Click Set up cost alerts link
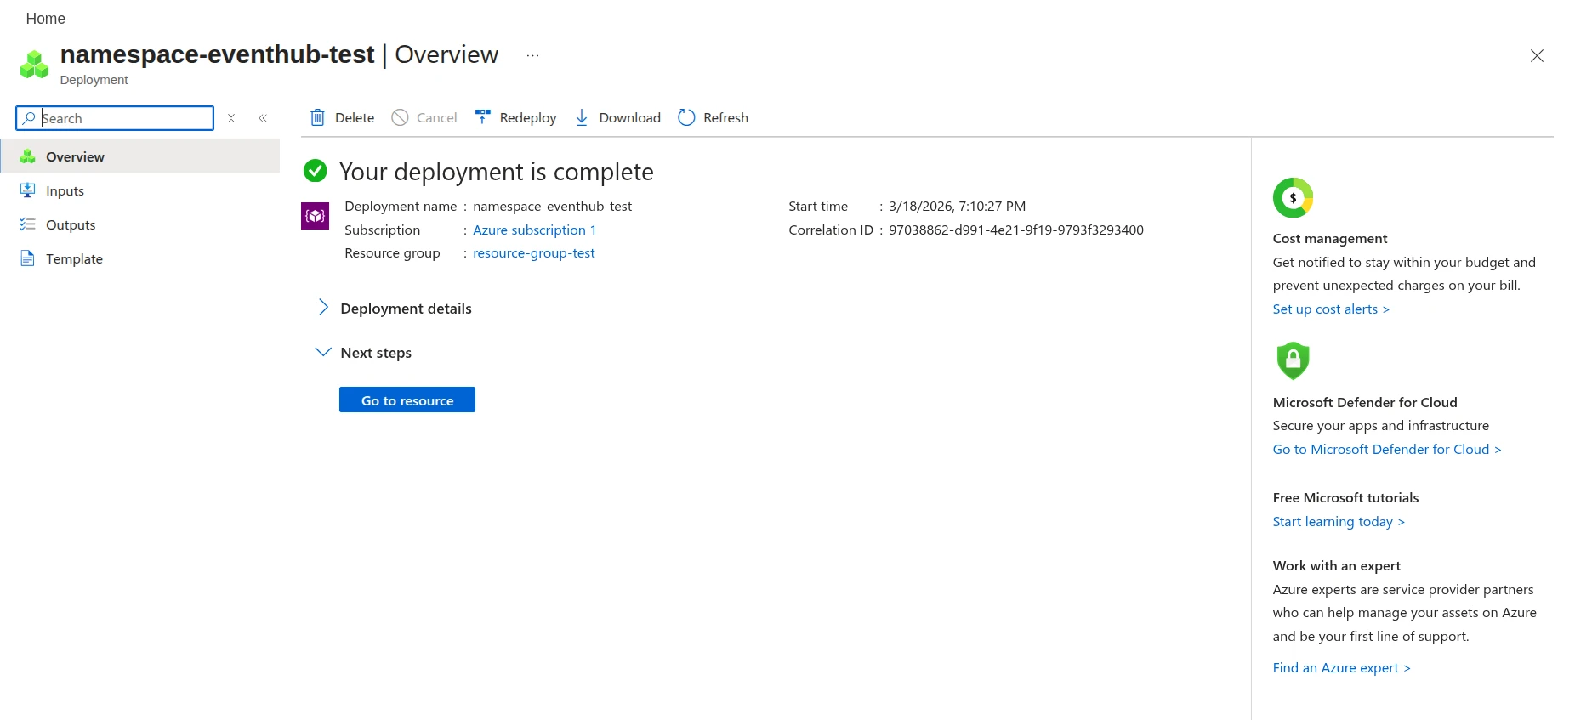 tap(1330, 309)
